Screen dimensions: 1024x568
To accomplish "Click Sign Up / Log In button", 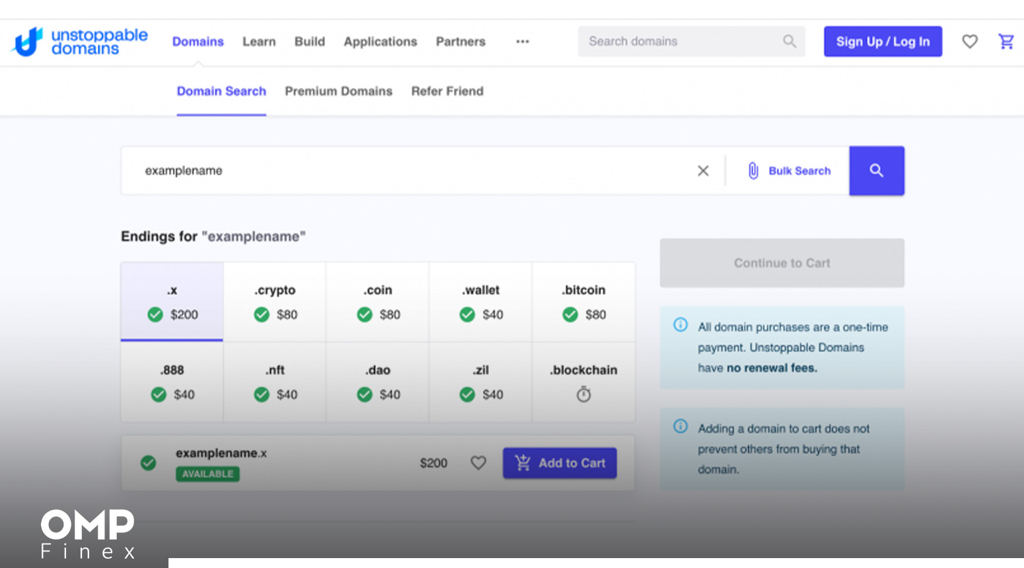I will (883, 41).
